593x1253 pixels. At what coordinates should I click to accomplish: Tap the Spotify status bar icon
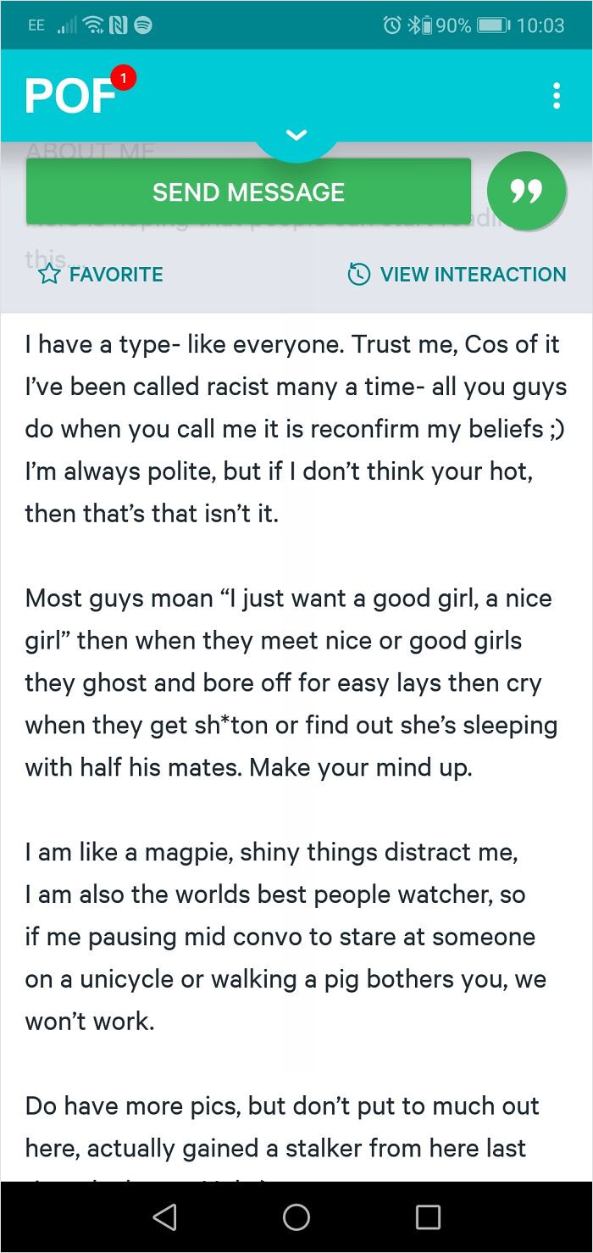click(143, 25)
